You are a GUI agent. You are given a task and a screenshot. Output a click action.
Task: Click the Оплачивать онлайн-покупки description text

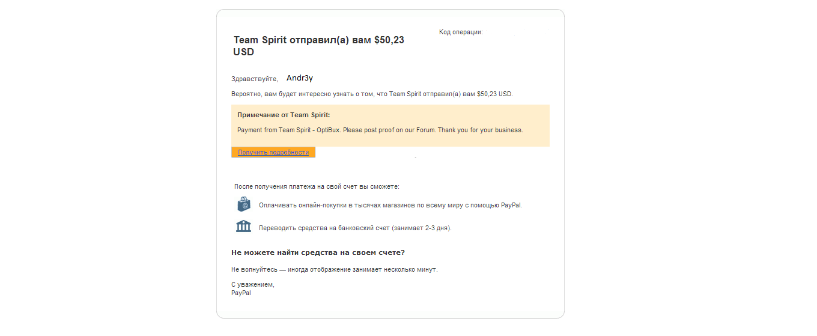390,205
